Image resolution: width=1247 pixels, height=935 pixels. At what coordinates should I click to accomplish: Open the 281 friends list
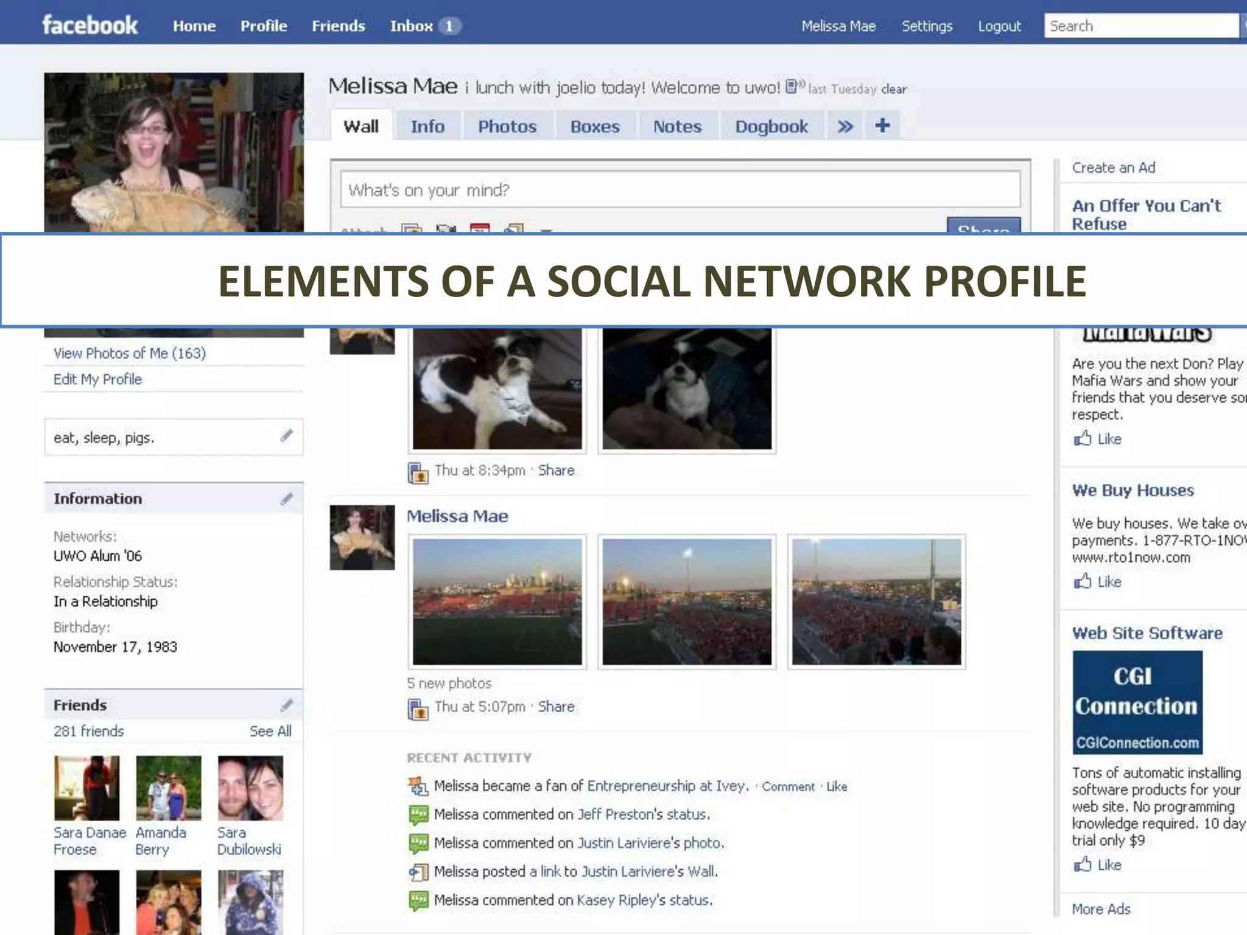coord(89,731)
